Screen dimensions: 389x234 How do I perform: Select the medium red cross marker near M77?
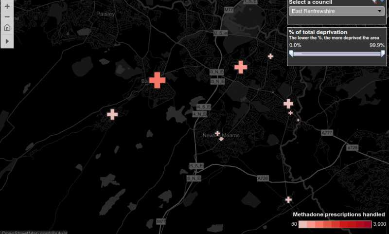coord(241,67)
